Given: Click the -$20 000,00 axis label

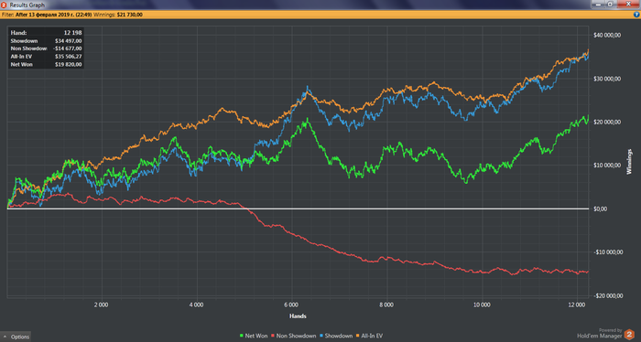Looking at the screenshot, I should (x=608, y=296).
